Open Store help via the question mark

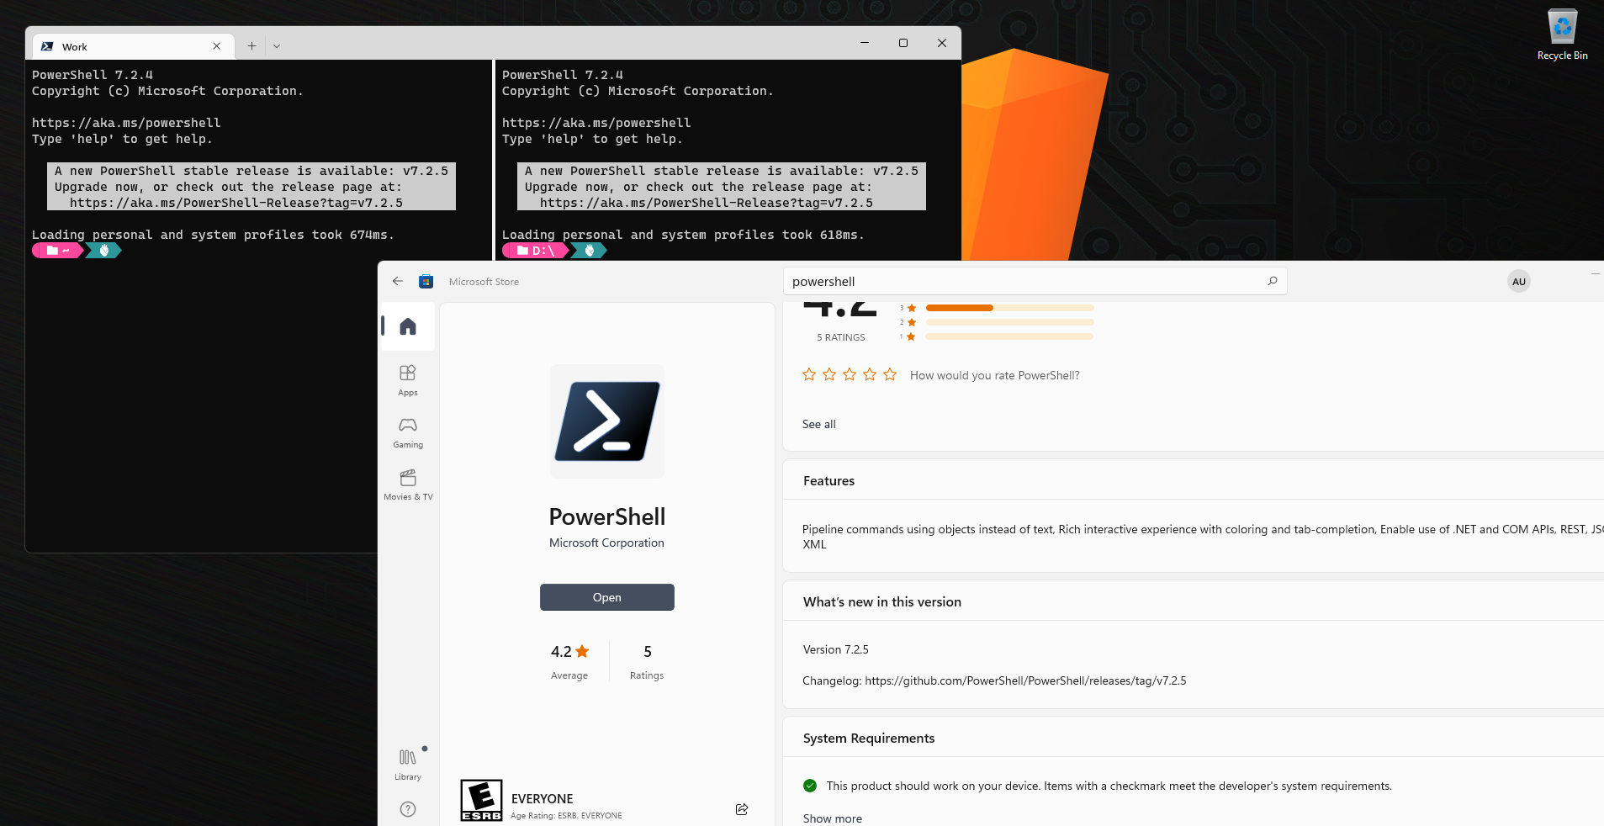pos(407,808)
